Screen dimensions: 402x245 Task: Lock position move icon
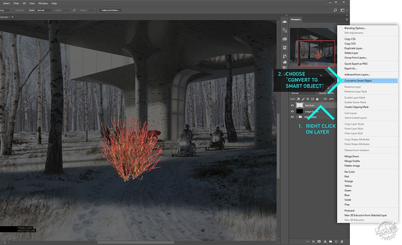[x=308, y=99]
